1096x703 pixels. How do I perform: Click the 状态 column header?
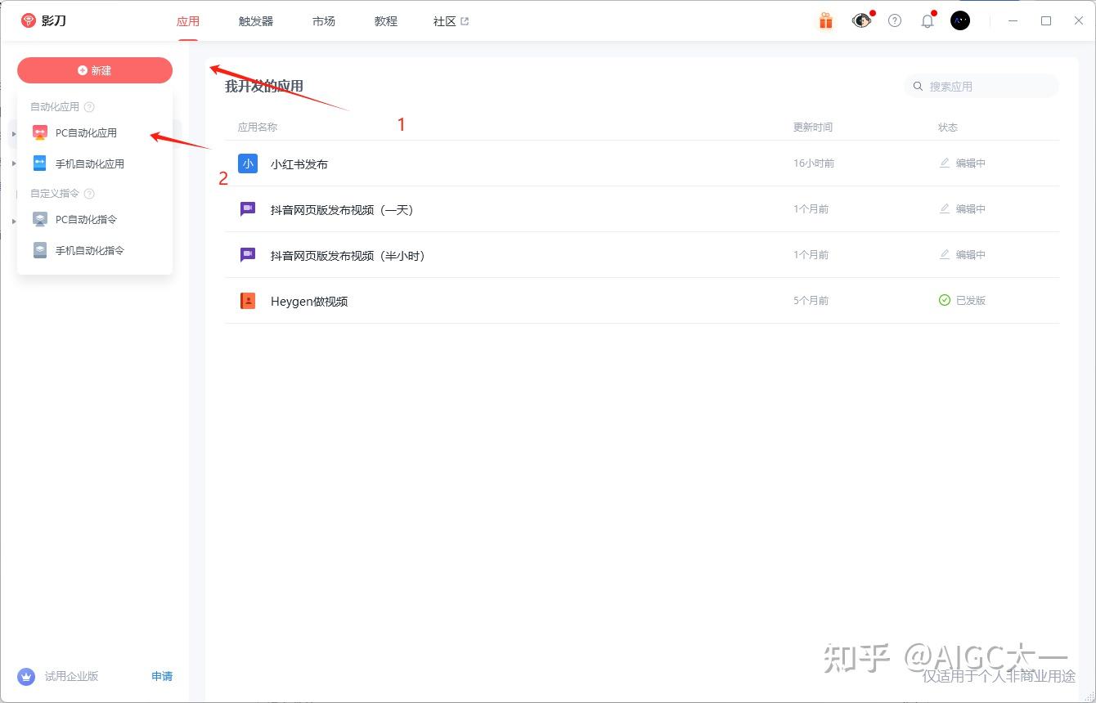click(x=948, y=128)
